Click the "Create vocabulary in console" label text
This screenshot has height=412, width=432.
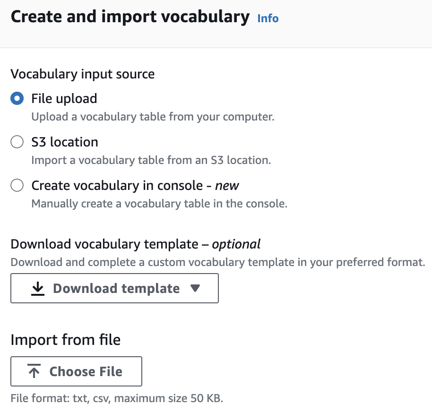tap(118, 186)
